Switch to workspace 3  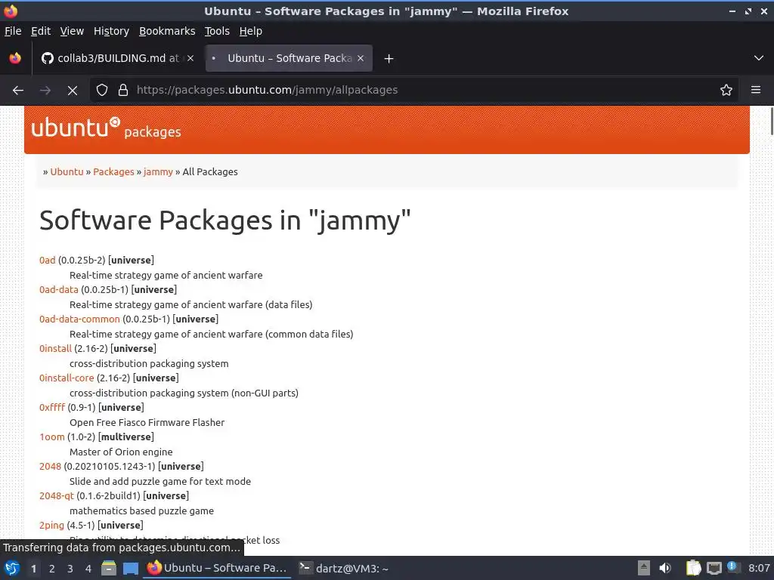click(70, 569)
